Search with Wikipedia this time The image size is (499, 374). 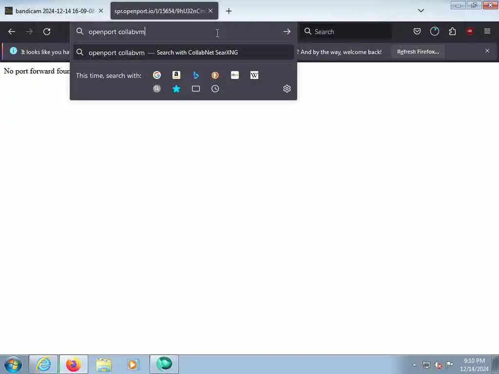(254, 75)
